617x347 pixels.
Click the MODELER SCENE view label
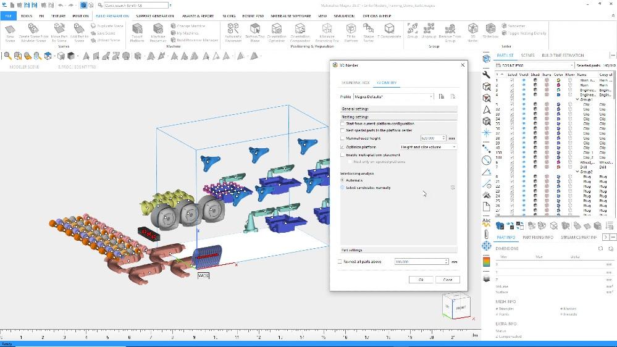[x=25, y=67]
